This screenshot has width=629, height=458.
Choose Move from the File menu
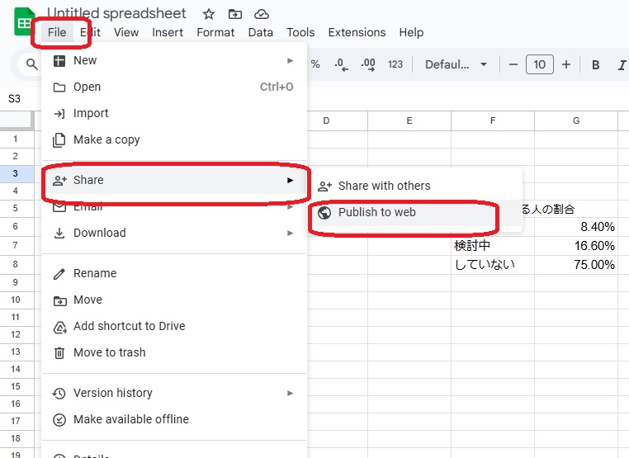tap(173, 300)
